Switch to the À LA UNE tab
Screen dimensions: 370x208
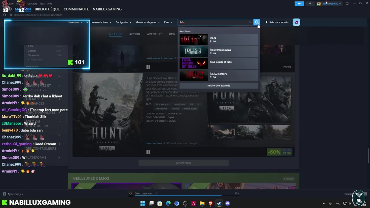coord(115,34)
